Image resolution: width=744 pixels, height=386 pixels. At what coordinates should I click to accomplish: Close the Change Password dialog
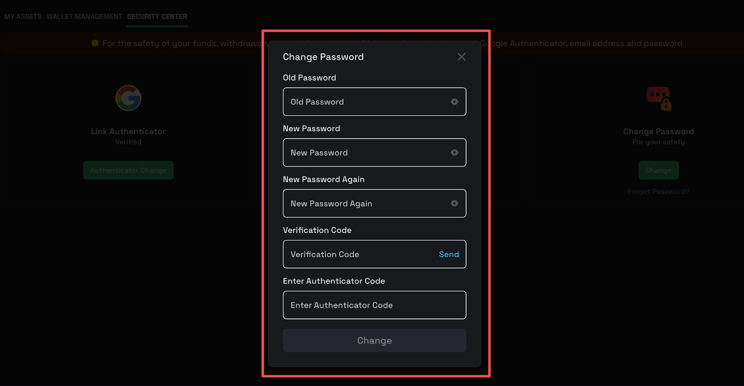[461, 57]
